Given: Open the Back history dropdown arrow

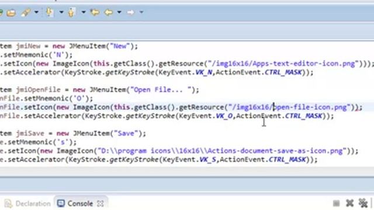Looking at the screenshot, I should pos(119,12).
